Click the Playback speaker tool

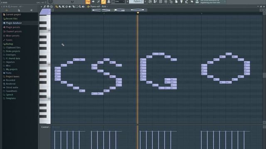point(83,7)
